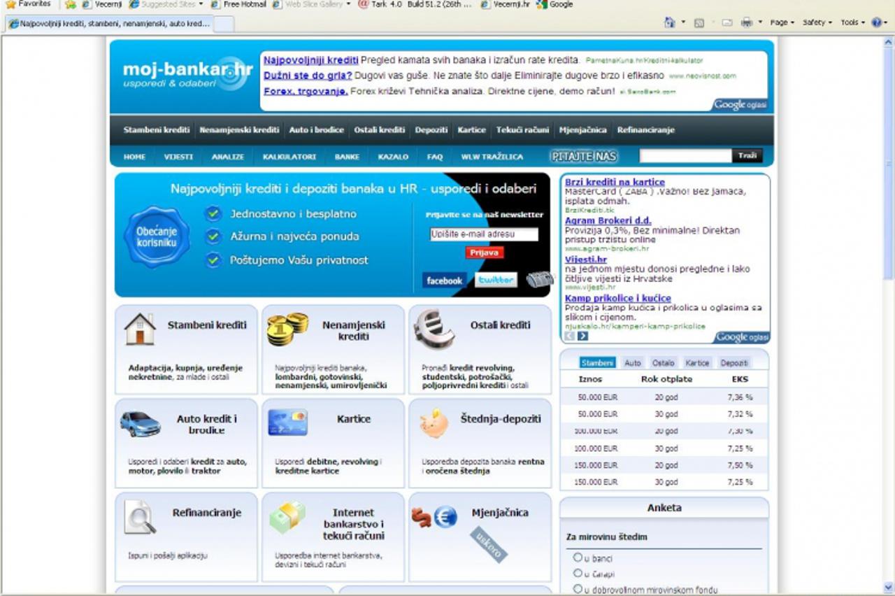This screenshot has height=596, width=895.
Task: Open the Safety dropdown menu
Action: coord(817,22)
